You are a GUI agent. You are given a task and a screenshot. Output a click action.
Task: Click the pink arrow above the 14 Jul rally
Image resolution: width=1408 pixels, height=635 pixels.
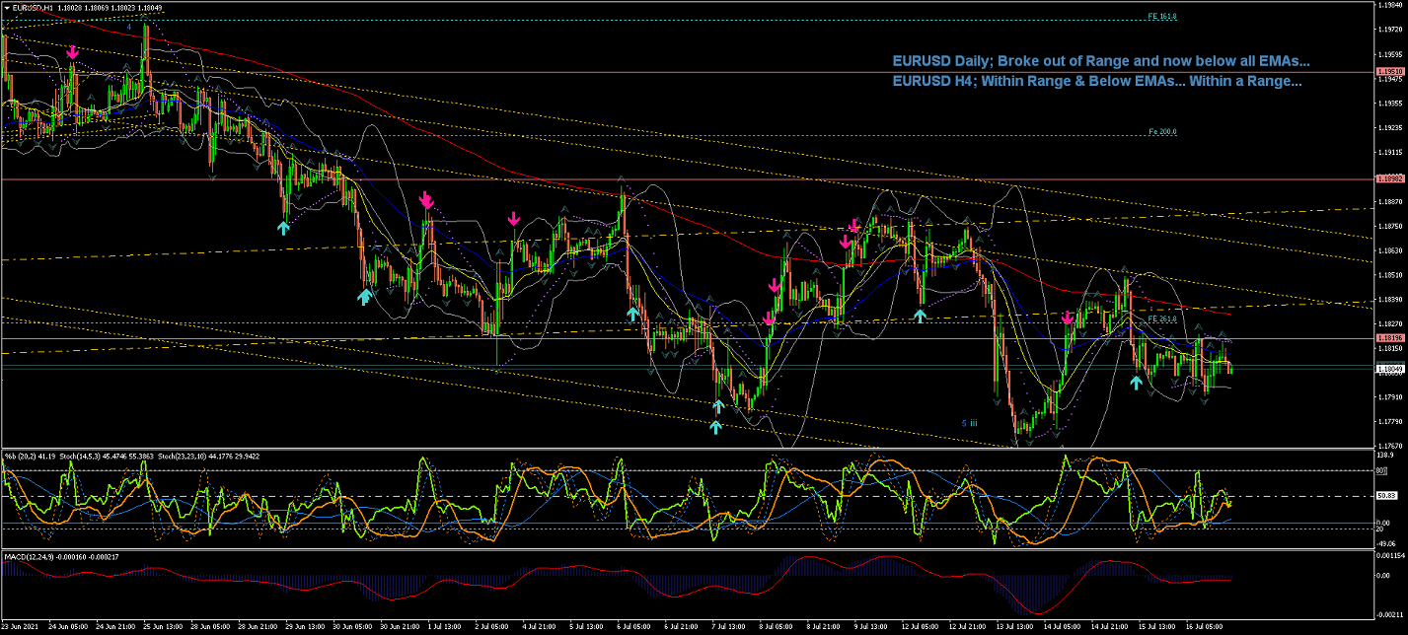point(1068,318)
